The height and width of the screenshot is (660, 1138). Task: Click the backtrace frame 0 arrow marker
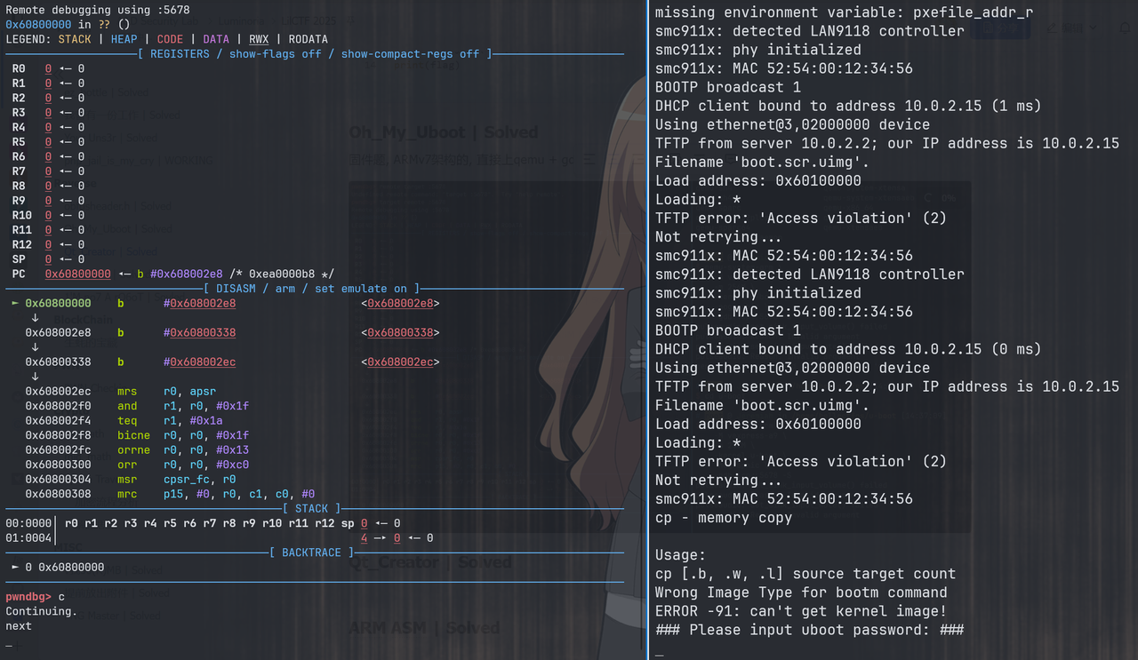pos(15,567)
